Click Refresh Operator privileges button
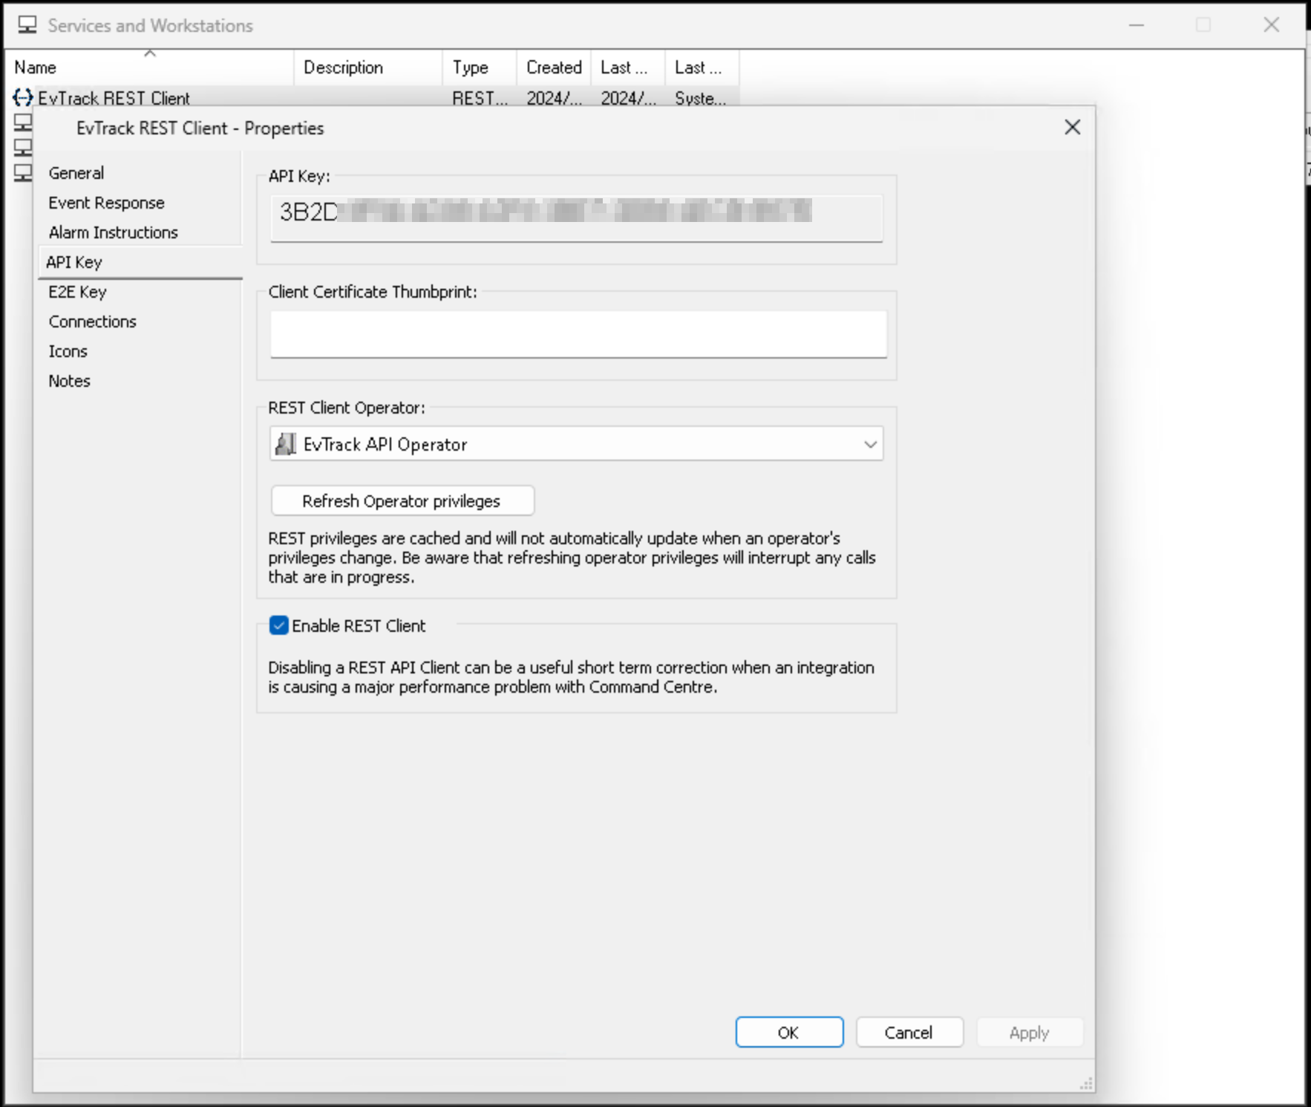The image size is (1311, 1107). pyautogui.click(x=402, y=501)
